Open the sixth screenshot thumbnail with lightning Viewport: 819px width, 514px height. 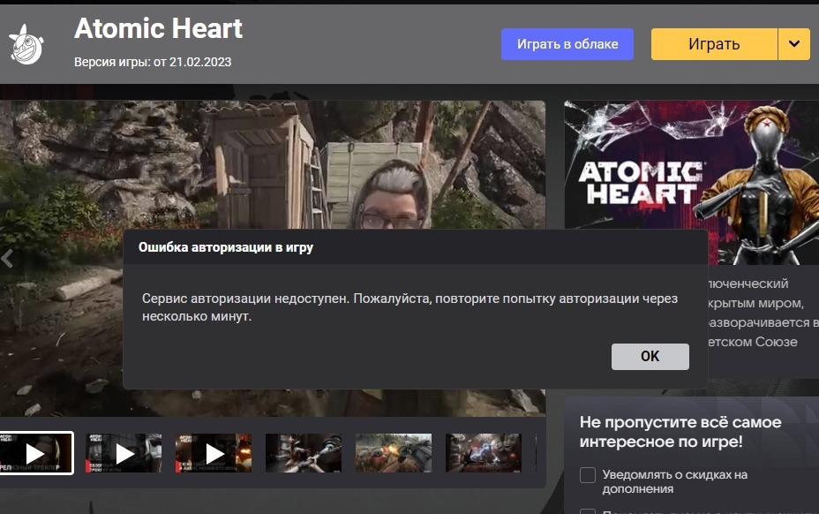click(483, 453)
